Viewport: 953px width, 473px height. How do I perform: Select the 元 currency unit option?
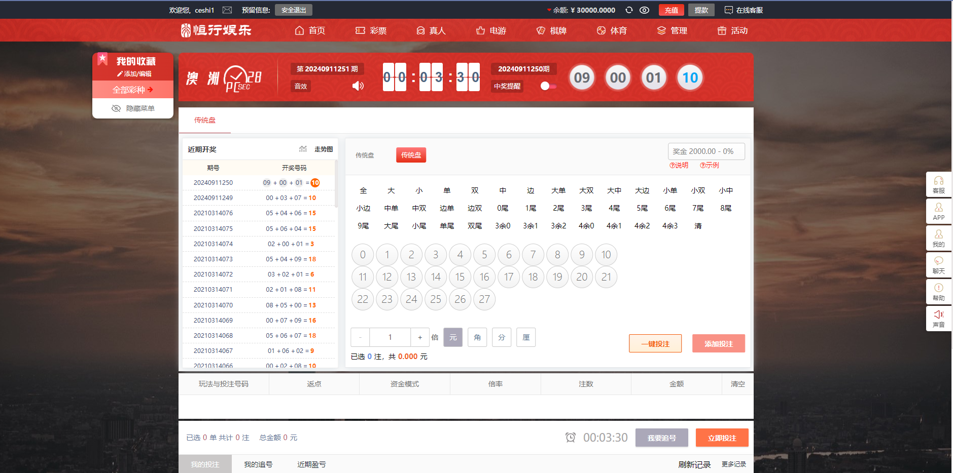[x=452, y=337]
